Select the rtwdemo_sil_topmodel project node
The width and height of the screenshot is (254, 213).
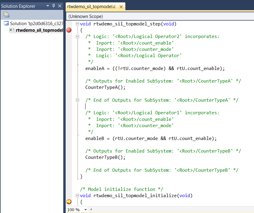(x=39, y=30)
